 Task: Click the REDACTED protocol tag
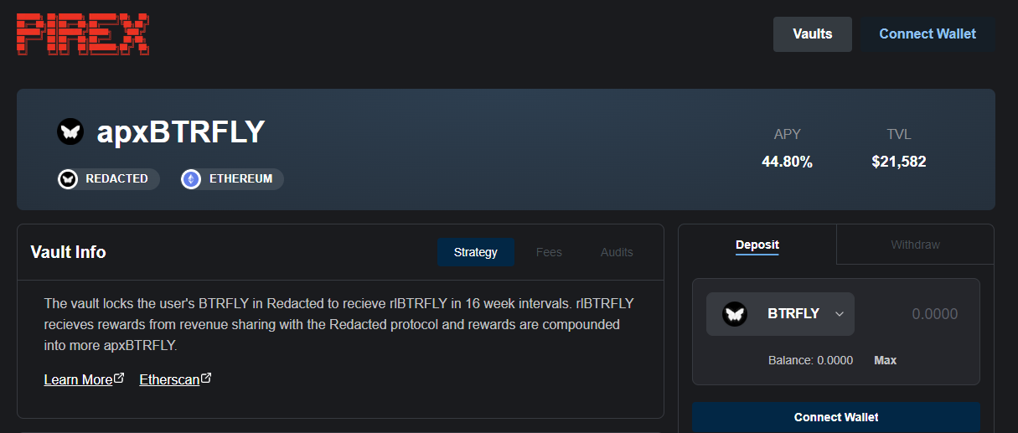[x=108, y=178]
